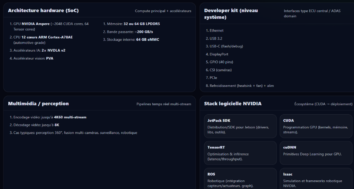Select the Accélérateurs IA 2x NVDLA v2 line

pyautogui.click(x=37, y=51)
